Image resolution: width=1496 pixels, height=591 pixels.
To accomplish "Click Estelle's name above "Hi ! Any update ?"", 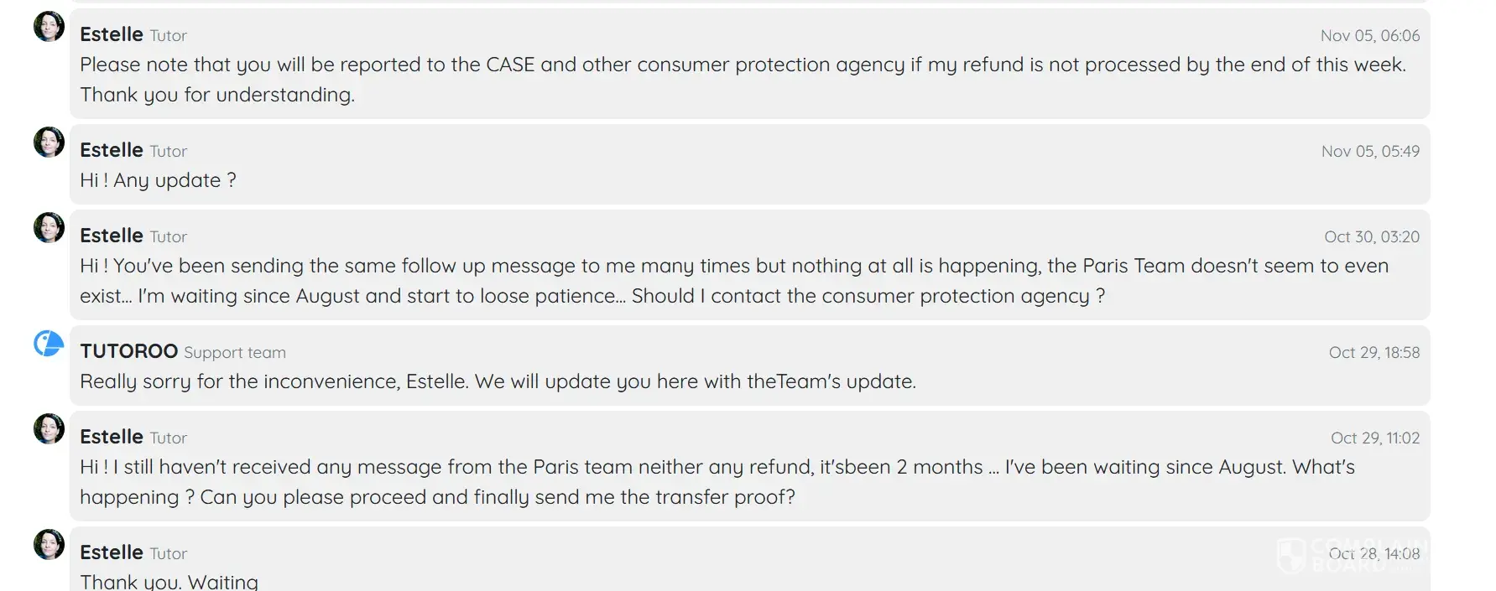I will coord(112,150).
